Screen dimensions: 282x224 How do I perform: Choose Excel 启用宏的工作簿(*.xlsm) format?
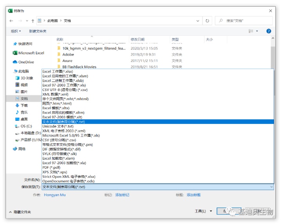pyautogui.click(x=158, y=76)
